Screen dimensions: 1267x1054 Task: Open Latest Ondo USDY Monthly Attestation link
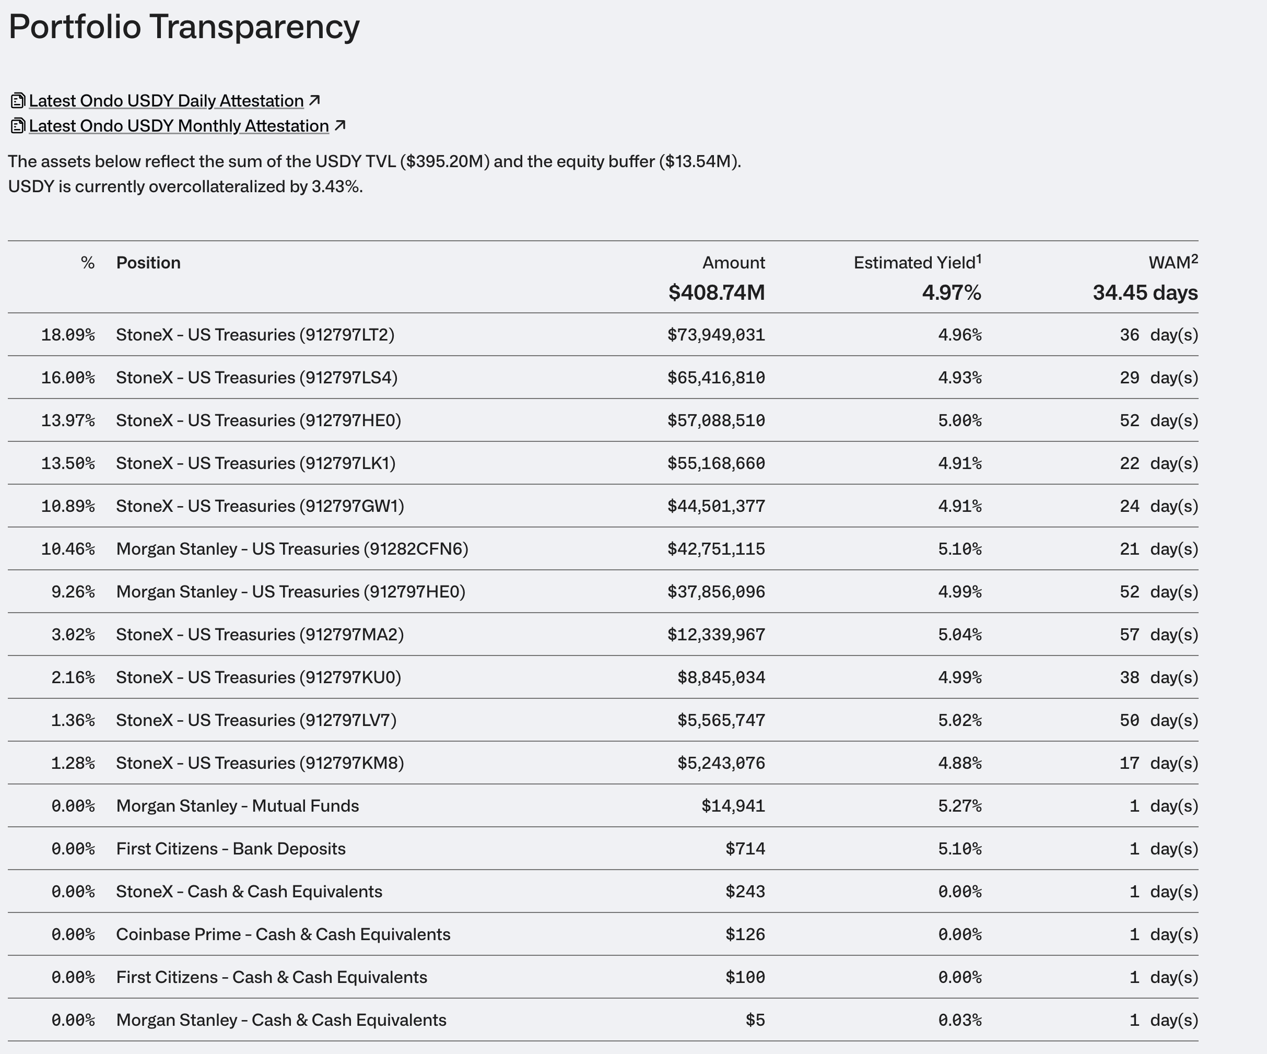(179, 126)
